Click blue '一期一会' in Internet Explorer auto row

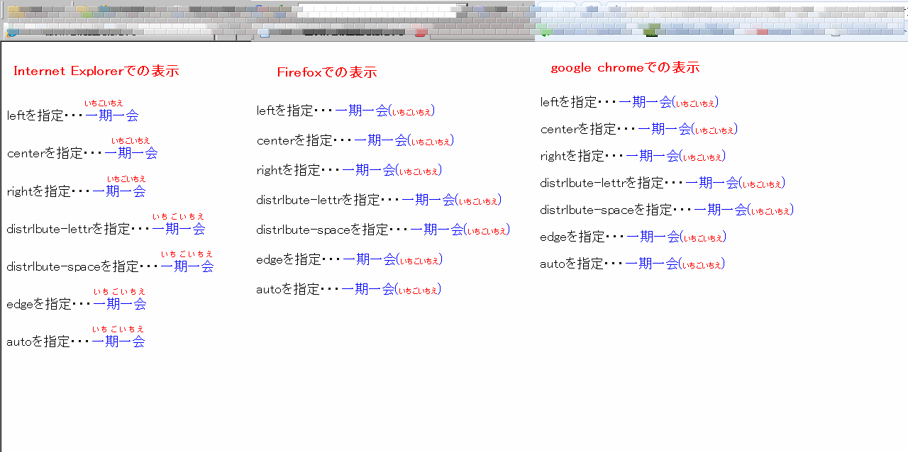tap(118, 341)
